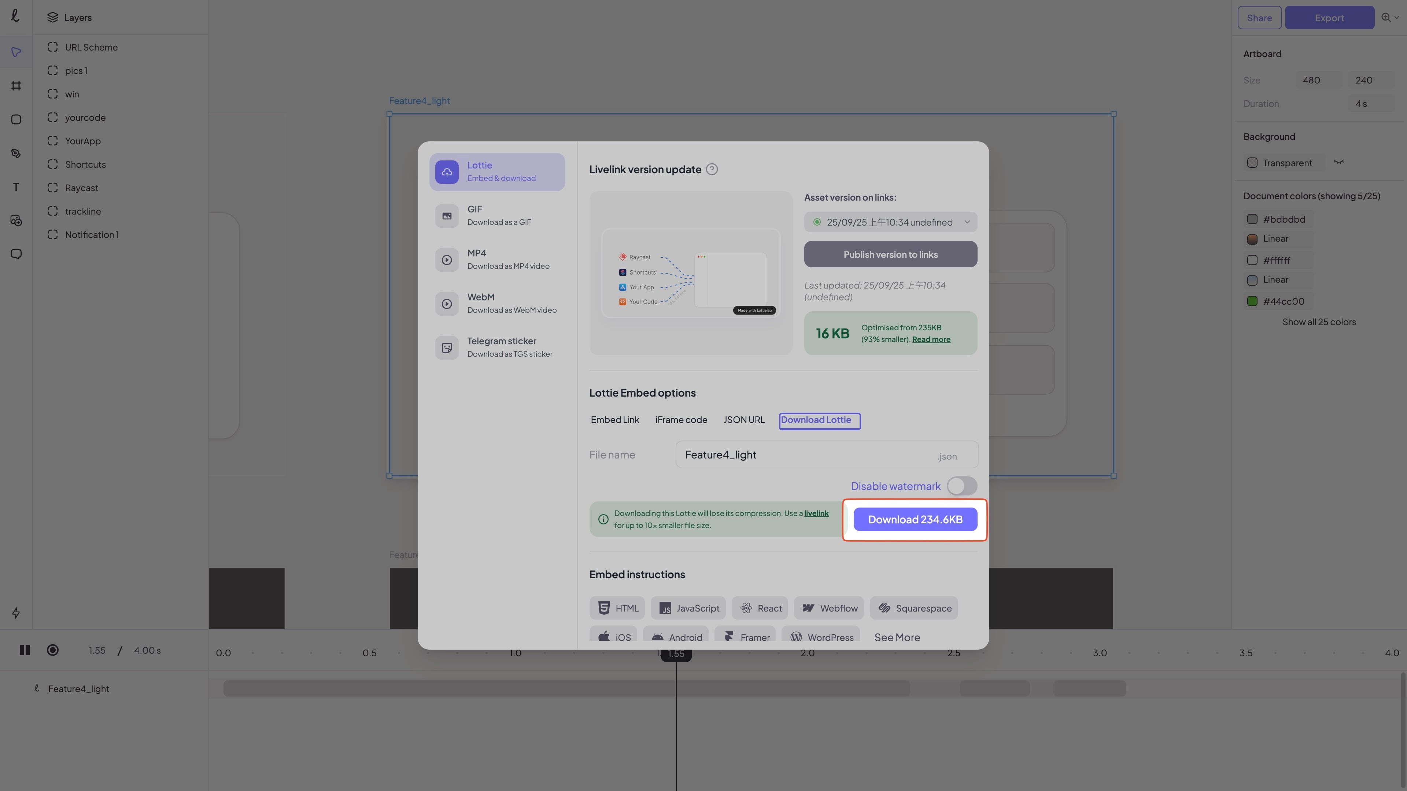1407x791 pixels.
Task: Choose the Rectangle shape tool
Action: pyautogui.click(x=16, y=119)
